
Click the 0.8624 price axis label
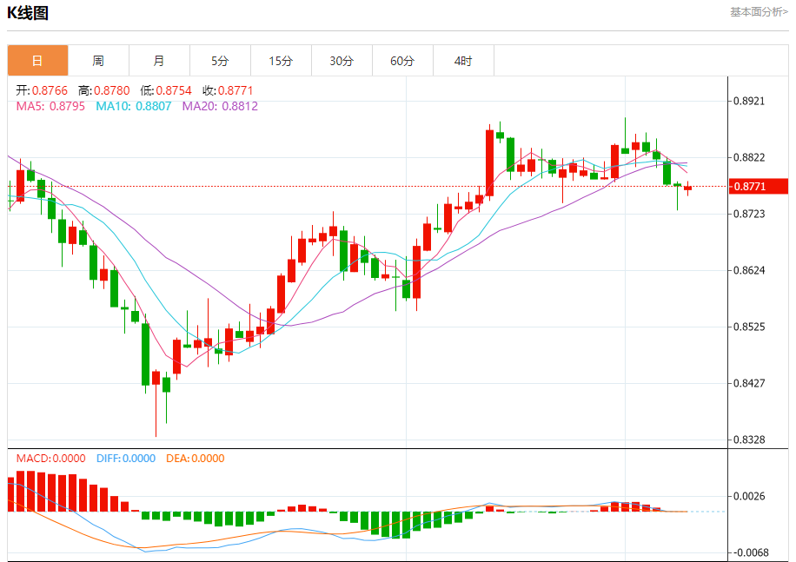pyautogui.click(x=749, y=270)
